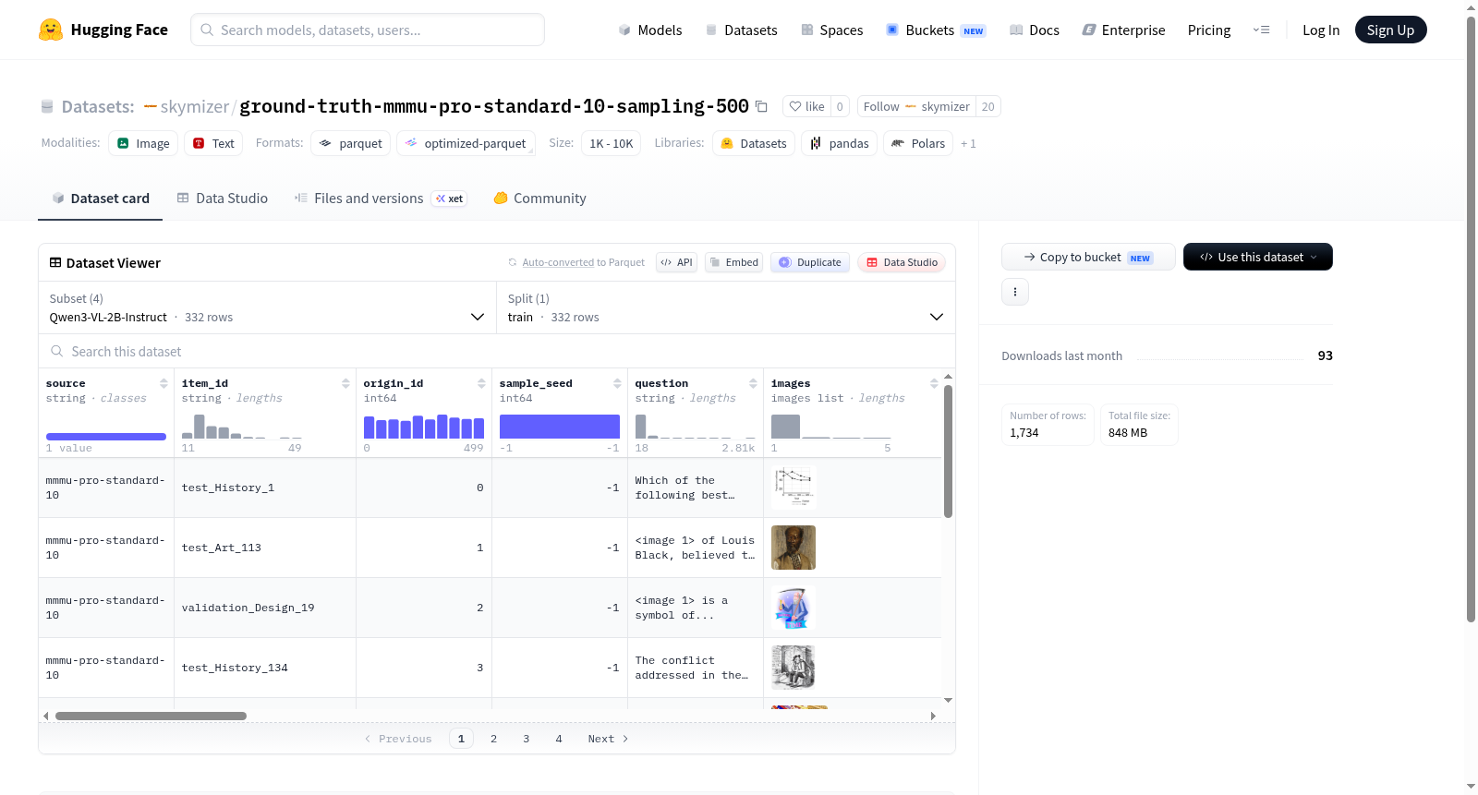Open the Subset Qwen3-VL-2B-Instruct dropdown
This screenshot has height=795, width=1478.
tap(267, 307)
